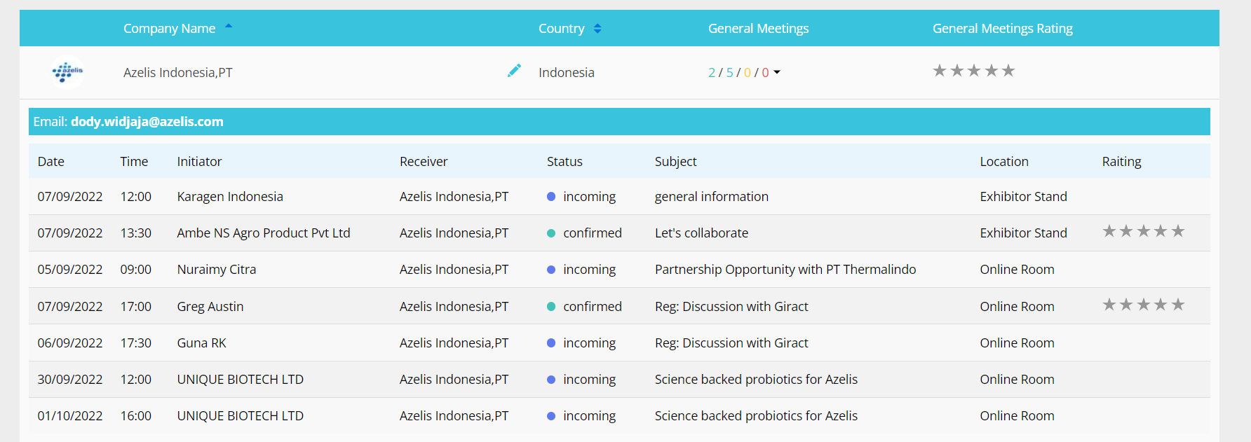Viewport: 1251px width, 442px height.
Task: Click the 09:00 time cell
Action: point(136,270)
